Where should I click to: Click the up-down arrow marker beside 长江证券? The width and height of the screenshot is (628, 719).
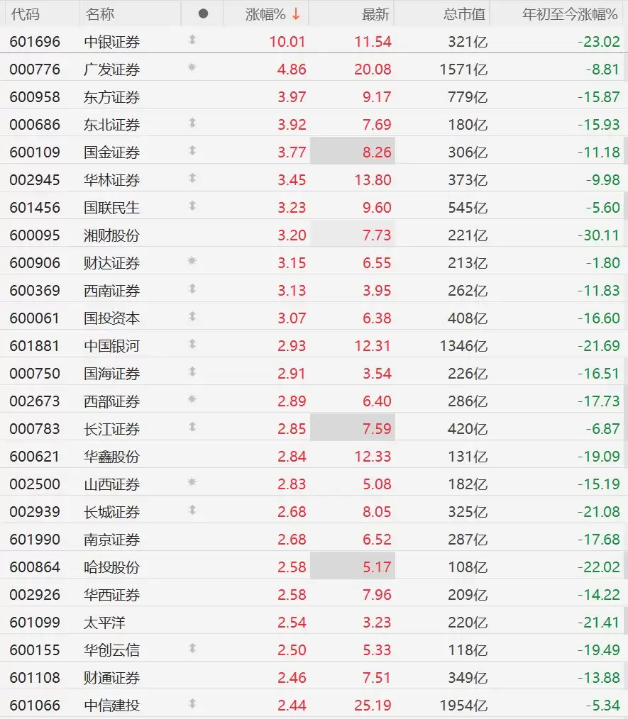click(192, 427)
